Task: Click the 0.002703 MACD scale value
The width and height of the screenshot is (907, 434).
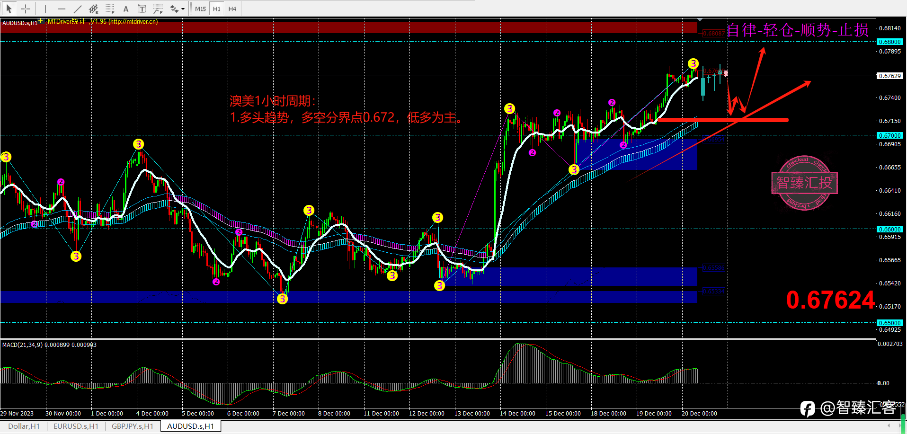Action: [x=890, y=344]
